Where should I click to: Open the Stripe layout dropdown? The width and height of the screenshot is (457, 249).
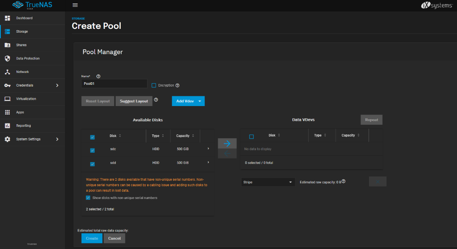[267, 182]
